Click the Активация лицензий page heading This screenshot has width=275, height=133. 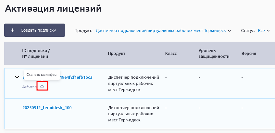(53, 8)
